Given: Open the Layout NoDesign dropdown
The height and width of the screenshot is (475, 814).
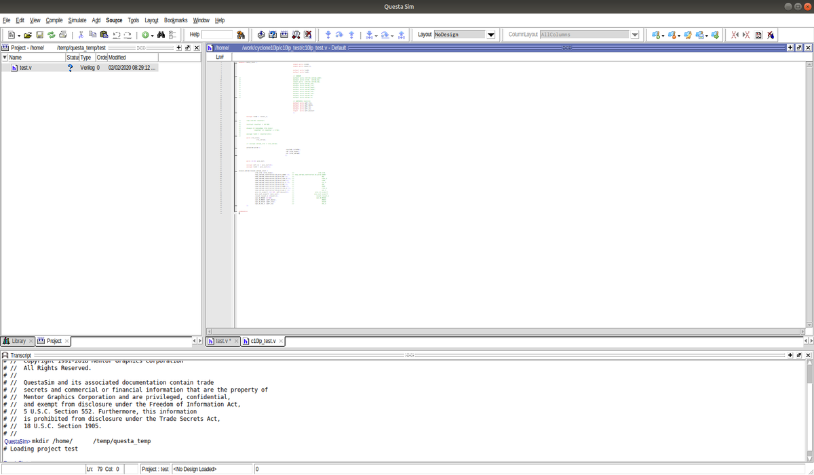Looking at the screenshot, I should 491,35.
